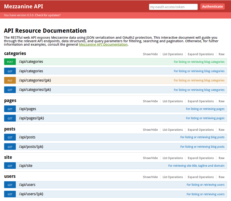
Task: Click the PUT badge for /api/categories/{pk}
Action: (x=10, y=81)
